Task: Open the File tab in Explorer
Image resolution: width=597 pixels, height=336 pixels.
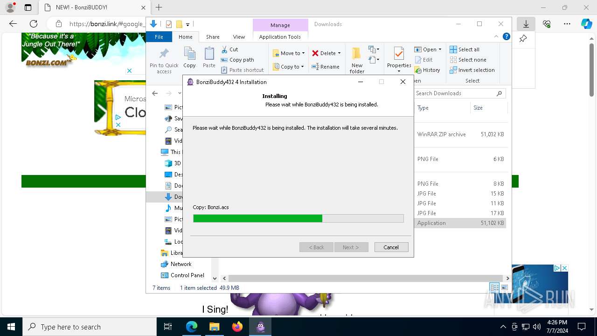Action: click(159, 37)
